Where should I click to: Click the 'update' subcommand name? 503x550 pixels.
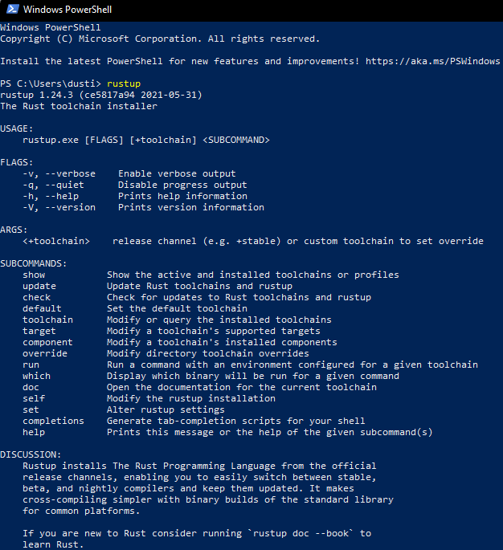pyautogui.click(x=39, y=286)
